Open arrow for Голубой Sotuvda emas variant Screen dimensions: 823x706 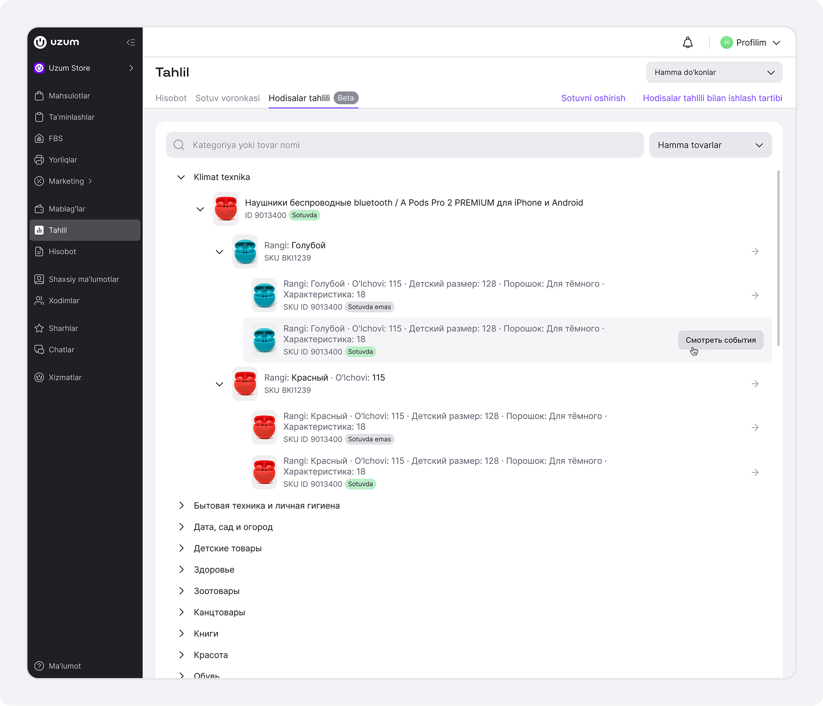coord(755,295)
